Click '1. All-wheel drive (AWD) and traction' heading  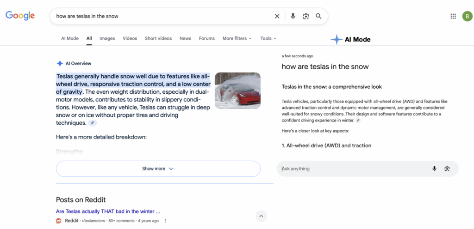pos(326,145)
